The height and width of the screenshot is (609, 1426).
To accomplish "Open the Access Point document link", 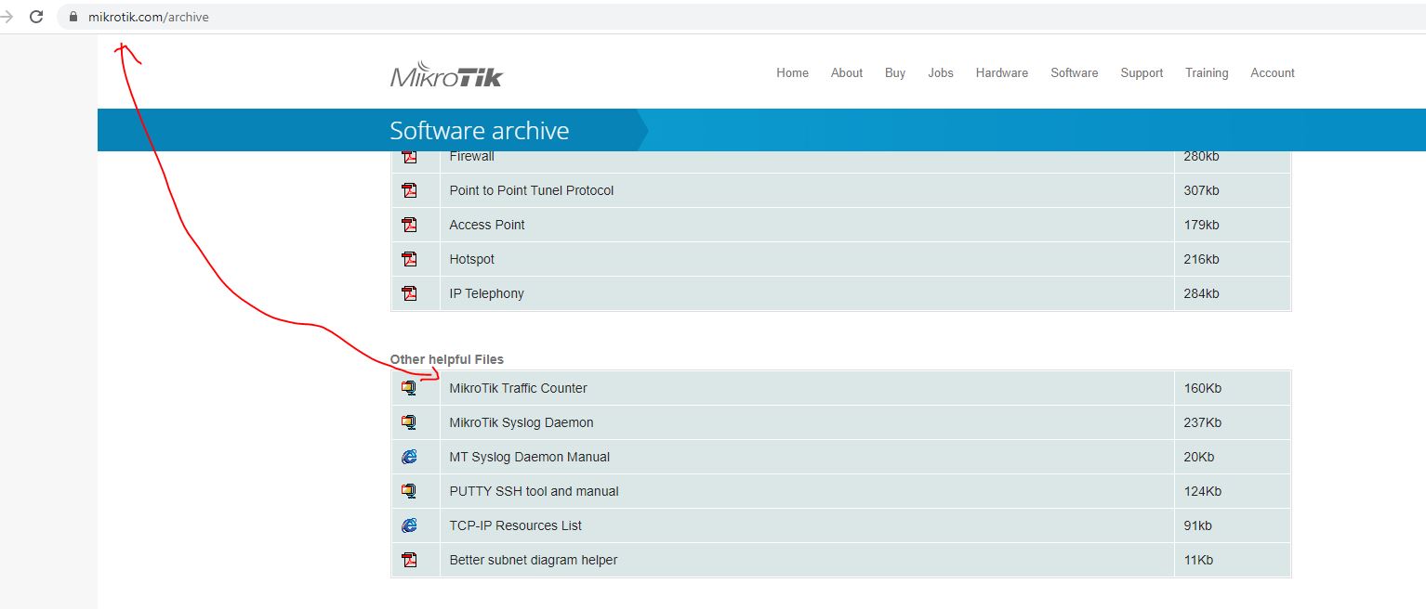I will pyautogui.click(x=487, y=225).
